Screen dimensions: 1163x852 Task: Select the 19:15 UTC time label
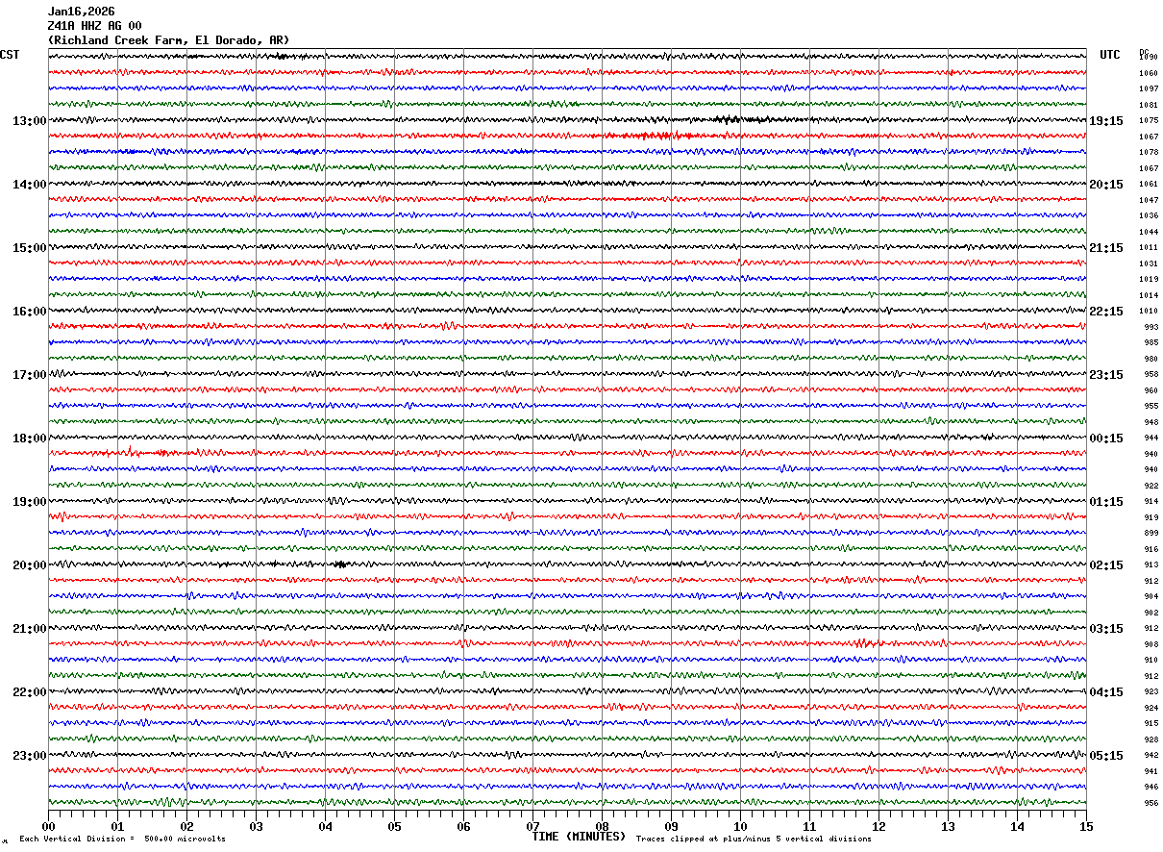1105,121
